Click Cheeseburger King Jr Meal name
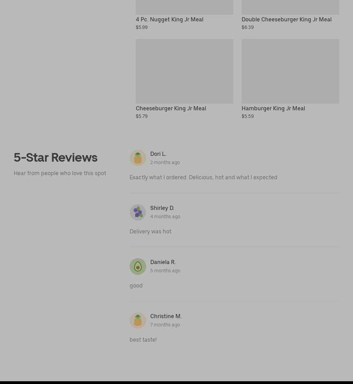 (171, 108)
